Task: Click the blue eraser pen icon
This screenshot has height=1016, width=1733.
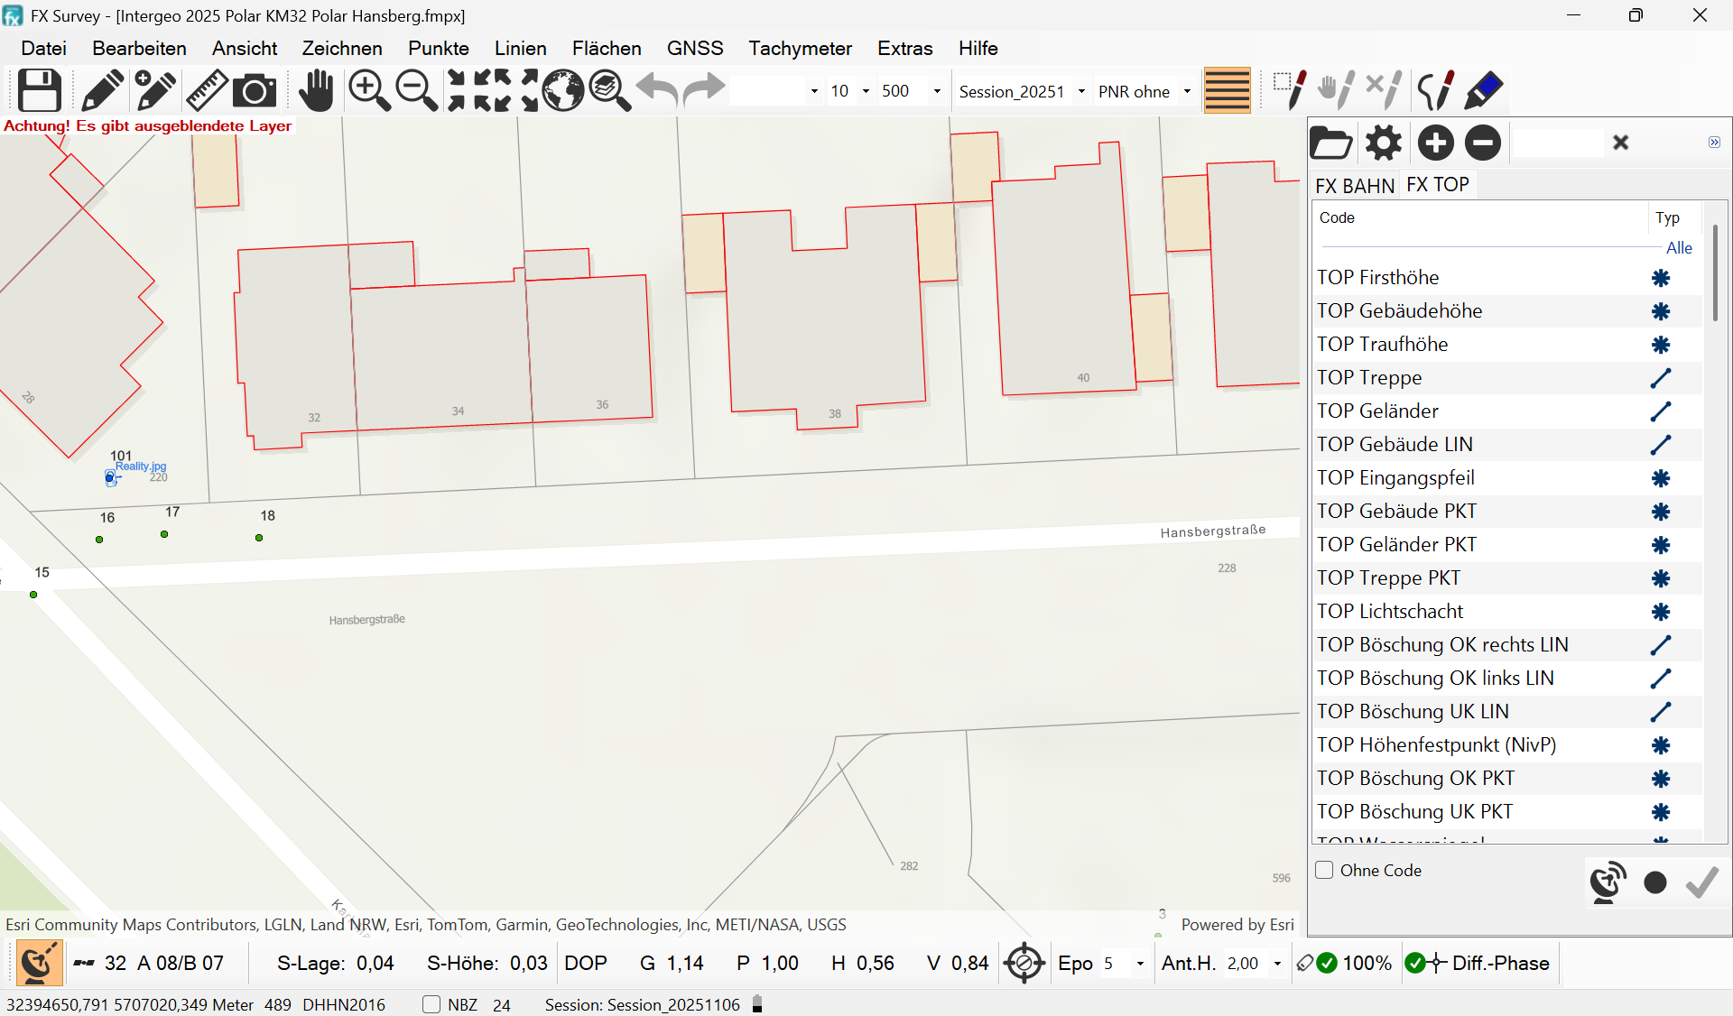Action: coord(1483,90)
